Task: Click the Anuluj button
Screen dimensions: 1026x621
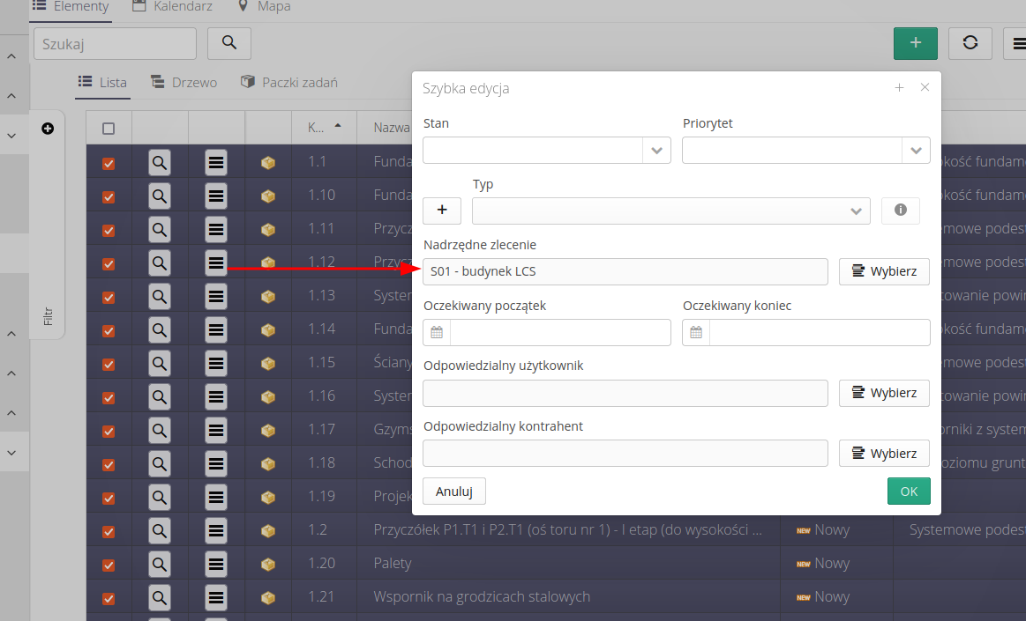Action: (453, 491)
